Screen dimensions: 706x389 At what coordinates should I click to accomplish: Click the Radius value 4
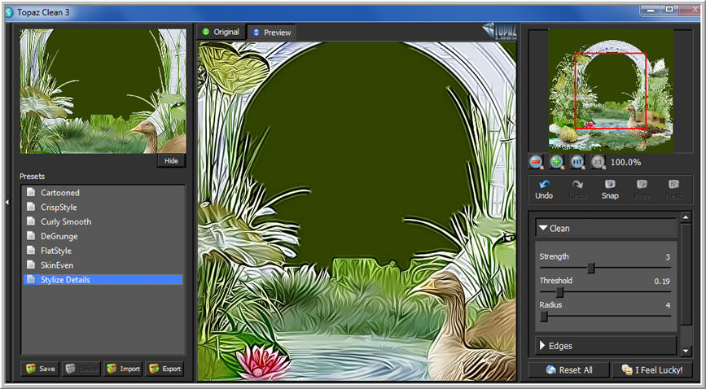[668, 305]
